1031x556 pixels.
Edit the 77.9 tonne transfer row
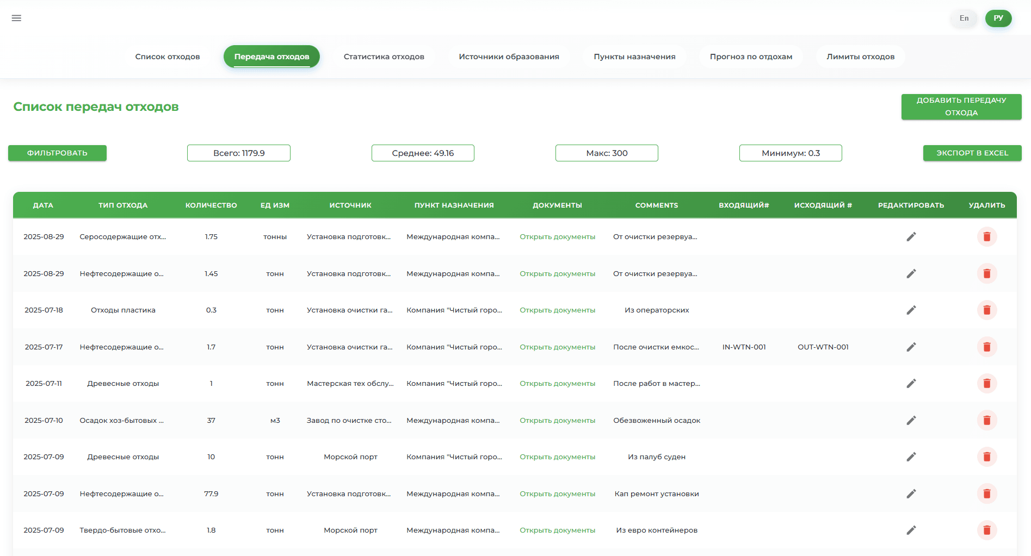911,493
